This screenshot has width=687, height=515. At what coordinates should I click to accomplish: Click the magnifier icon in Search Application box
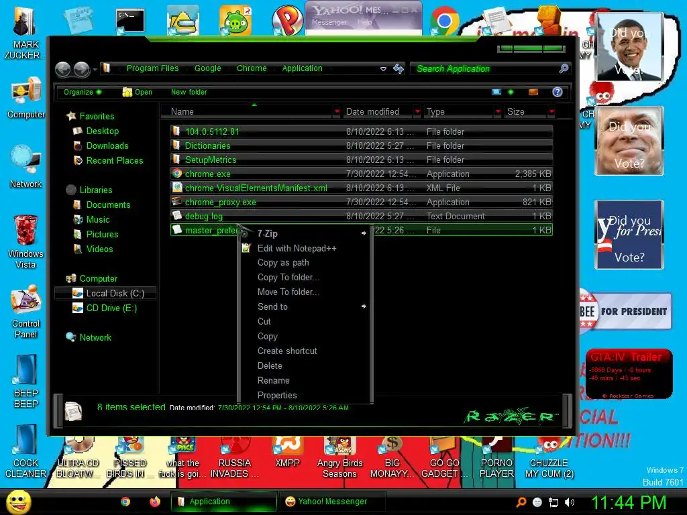coord(564,68)
